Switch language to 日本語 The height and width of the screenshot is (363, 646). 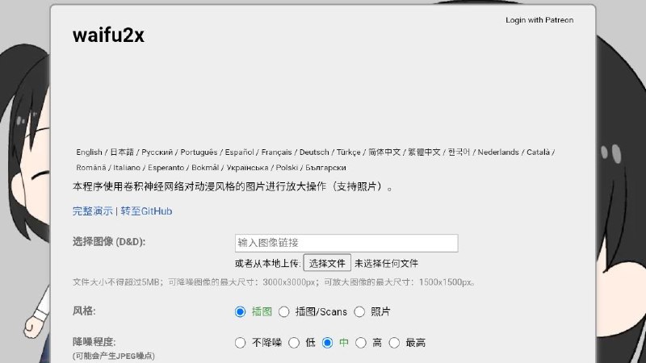point(122,152)
